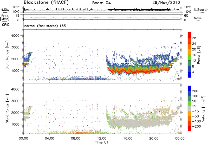Image resolution: width=208 pixels, height=144 pixels.
Task: Pick the red segment below −200 on Velocity colorbar
Action: click(190, 129)
